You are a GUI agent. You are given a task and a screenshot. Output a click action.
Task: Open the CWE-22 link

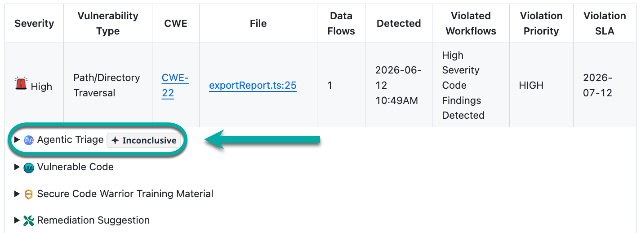[175, 85]
